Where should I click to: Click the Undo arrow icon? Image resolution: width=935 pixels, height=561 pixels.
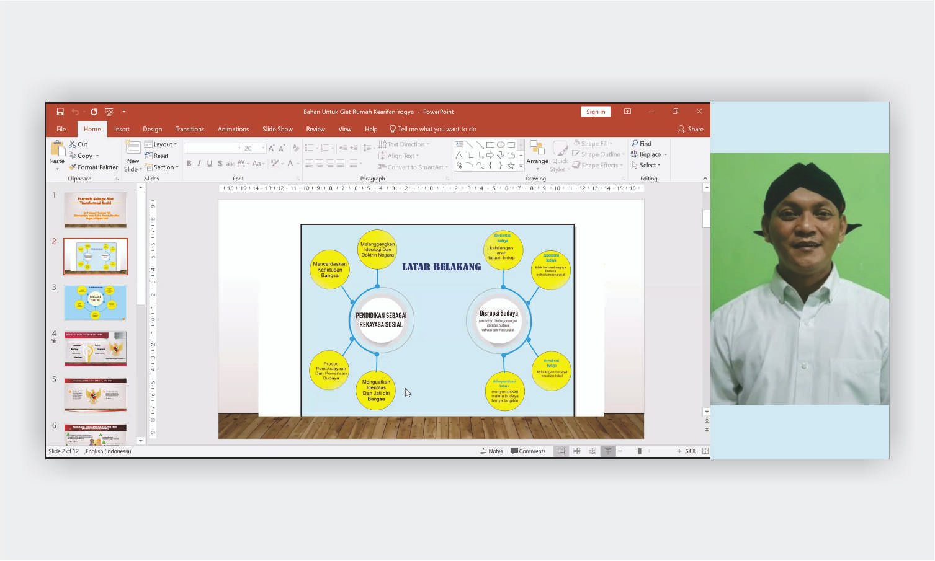[75, 112]
